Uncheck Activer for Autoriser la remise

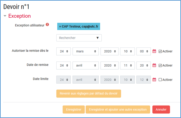pyautogui.click(x=160, y=51)
